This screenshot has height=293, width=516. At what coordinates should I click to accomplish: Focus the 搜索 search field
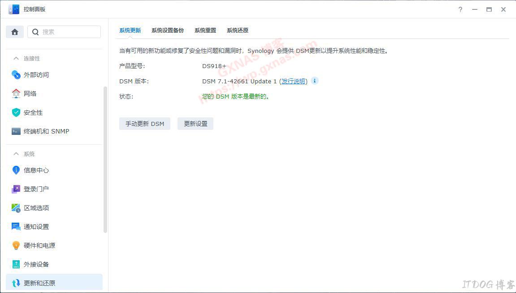click(64, 32)
